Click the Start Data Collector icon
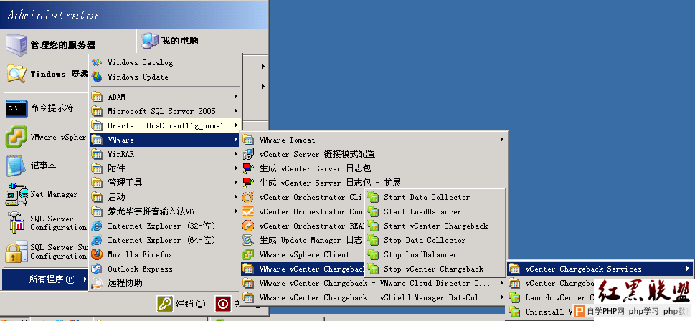The image size is (695, 321). [x=373, y=197]
